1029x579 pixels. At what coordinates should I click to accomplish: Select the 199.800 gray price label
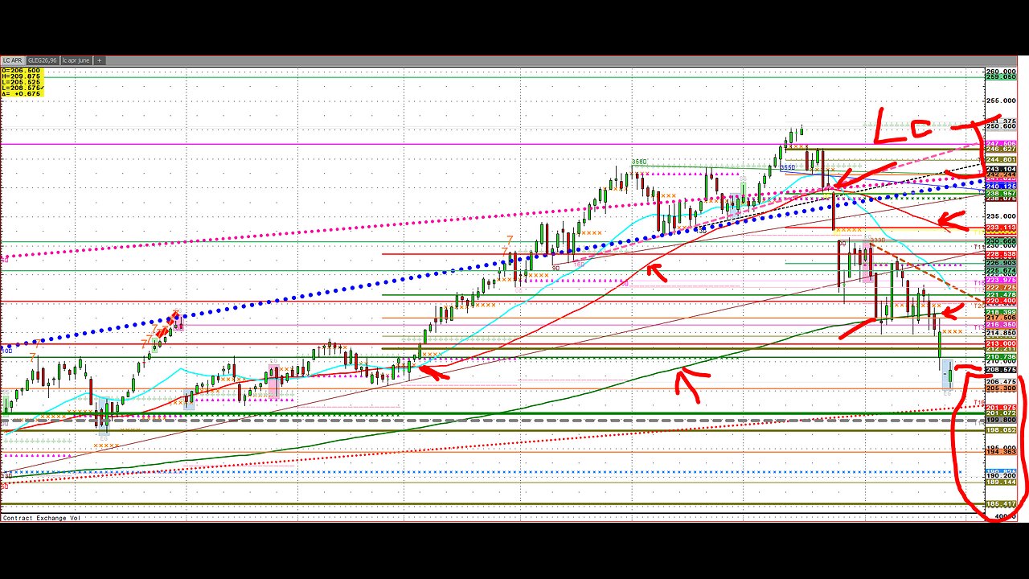pos(1001,420)
